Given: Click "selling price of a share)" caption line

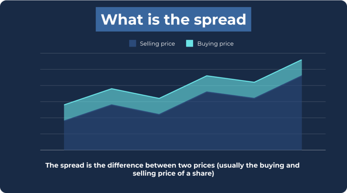Looking at the screenshot, I should 173,174.
